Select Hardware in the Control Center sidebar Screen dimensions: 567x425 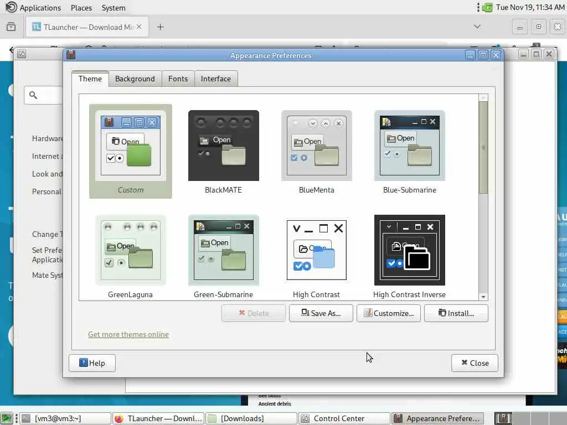[x=48, y=138]
